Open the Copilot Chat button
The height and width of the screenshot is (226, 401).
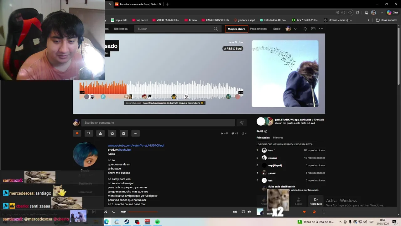[x=392, y=13]
